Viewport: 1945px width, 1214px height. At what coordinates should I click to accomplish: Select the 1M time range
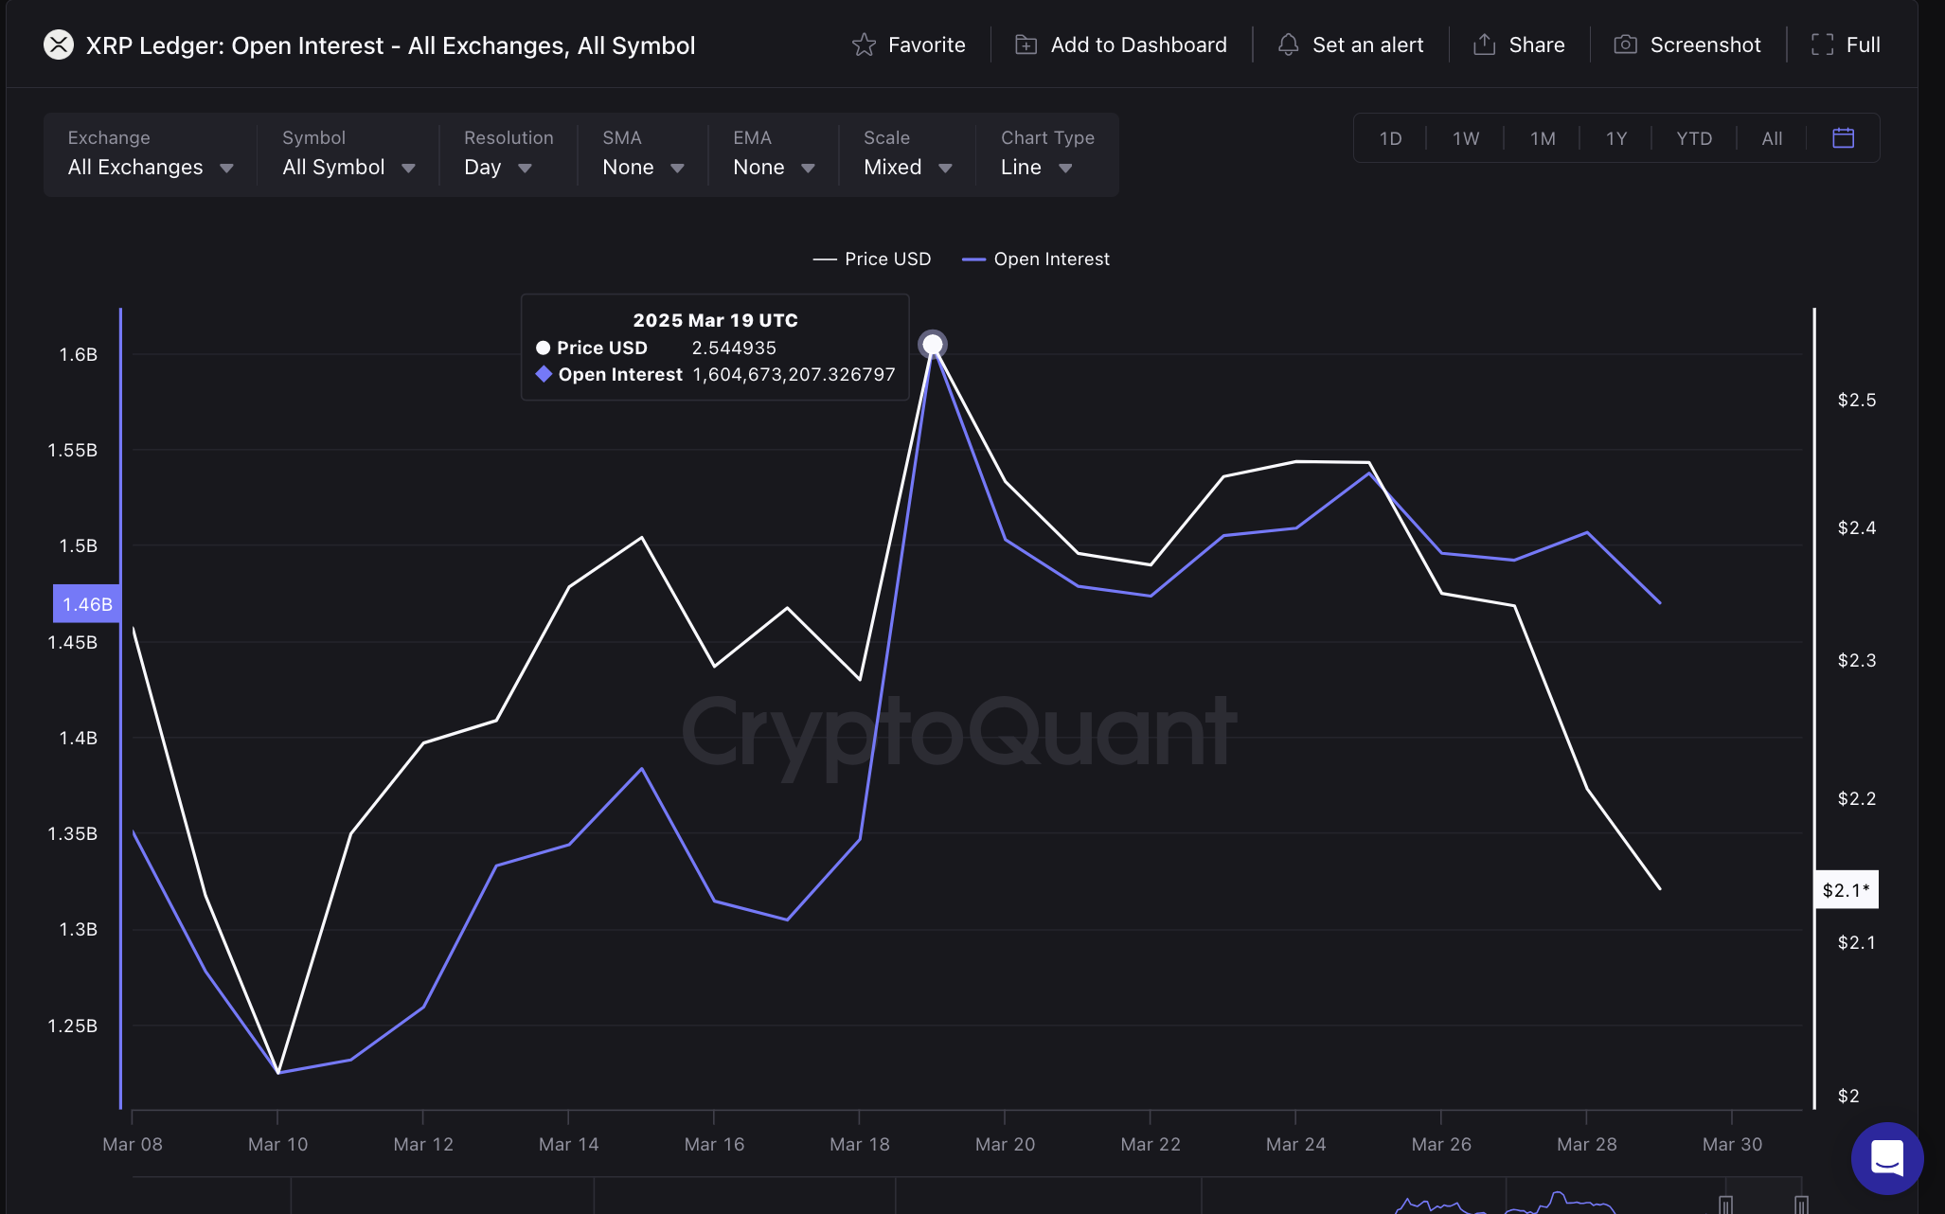coord(1543,138)
